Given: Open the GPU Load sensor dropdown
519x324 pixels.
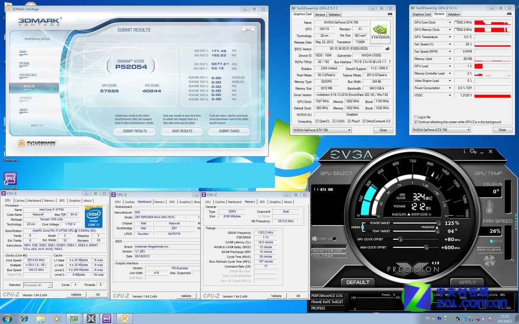Looking at the screenshot, I should [x=450, y=66].
